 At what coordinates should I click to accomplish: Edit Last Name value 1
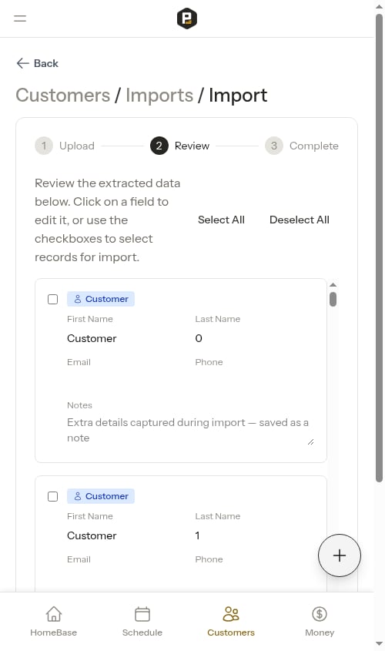(x=254, y=535)
